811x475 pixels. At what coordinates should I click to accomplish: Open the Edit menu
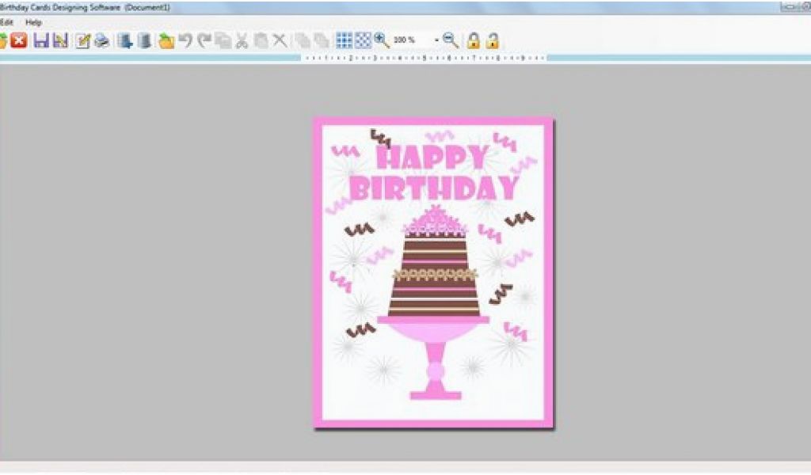[6, 23]
